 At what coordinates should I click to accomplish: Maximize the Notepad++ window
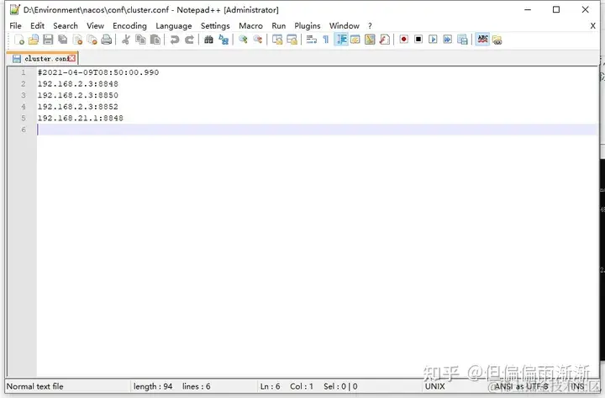[x=556, y=9]
